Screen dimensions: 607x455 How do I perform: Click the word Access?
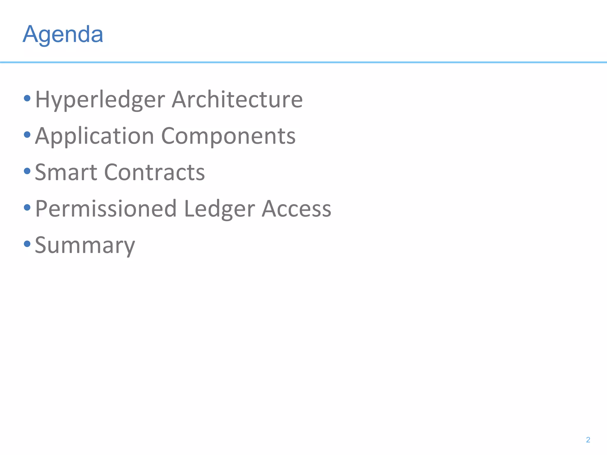pyautogui.click(x=296, y=209)
